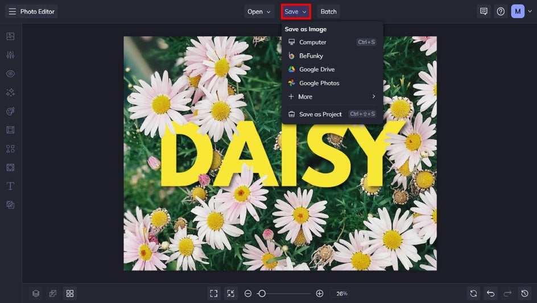Viewport: 537px width, 303px height.
Task: Click the flatten layers icon
Action: point(53,293)
